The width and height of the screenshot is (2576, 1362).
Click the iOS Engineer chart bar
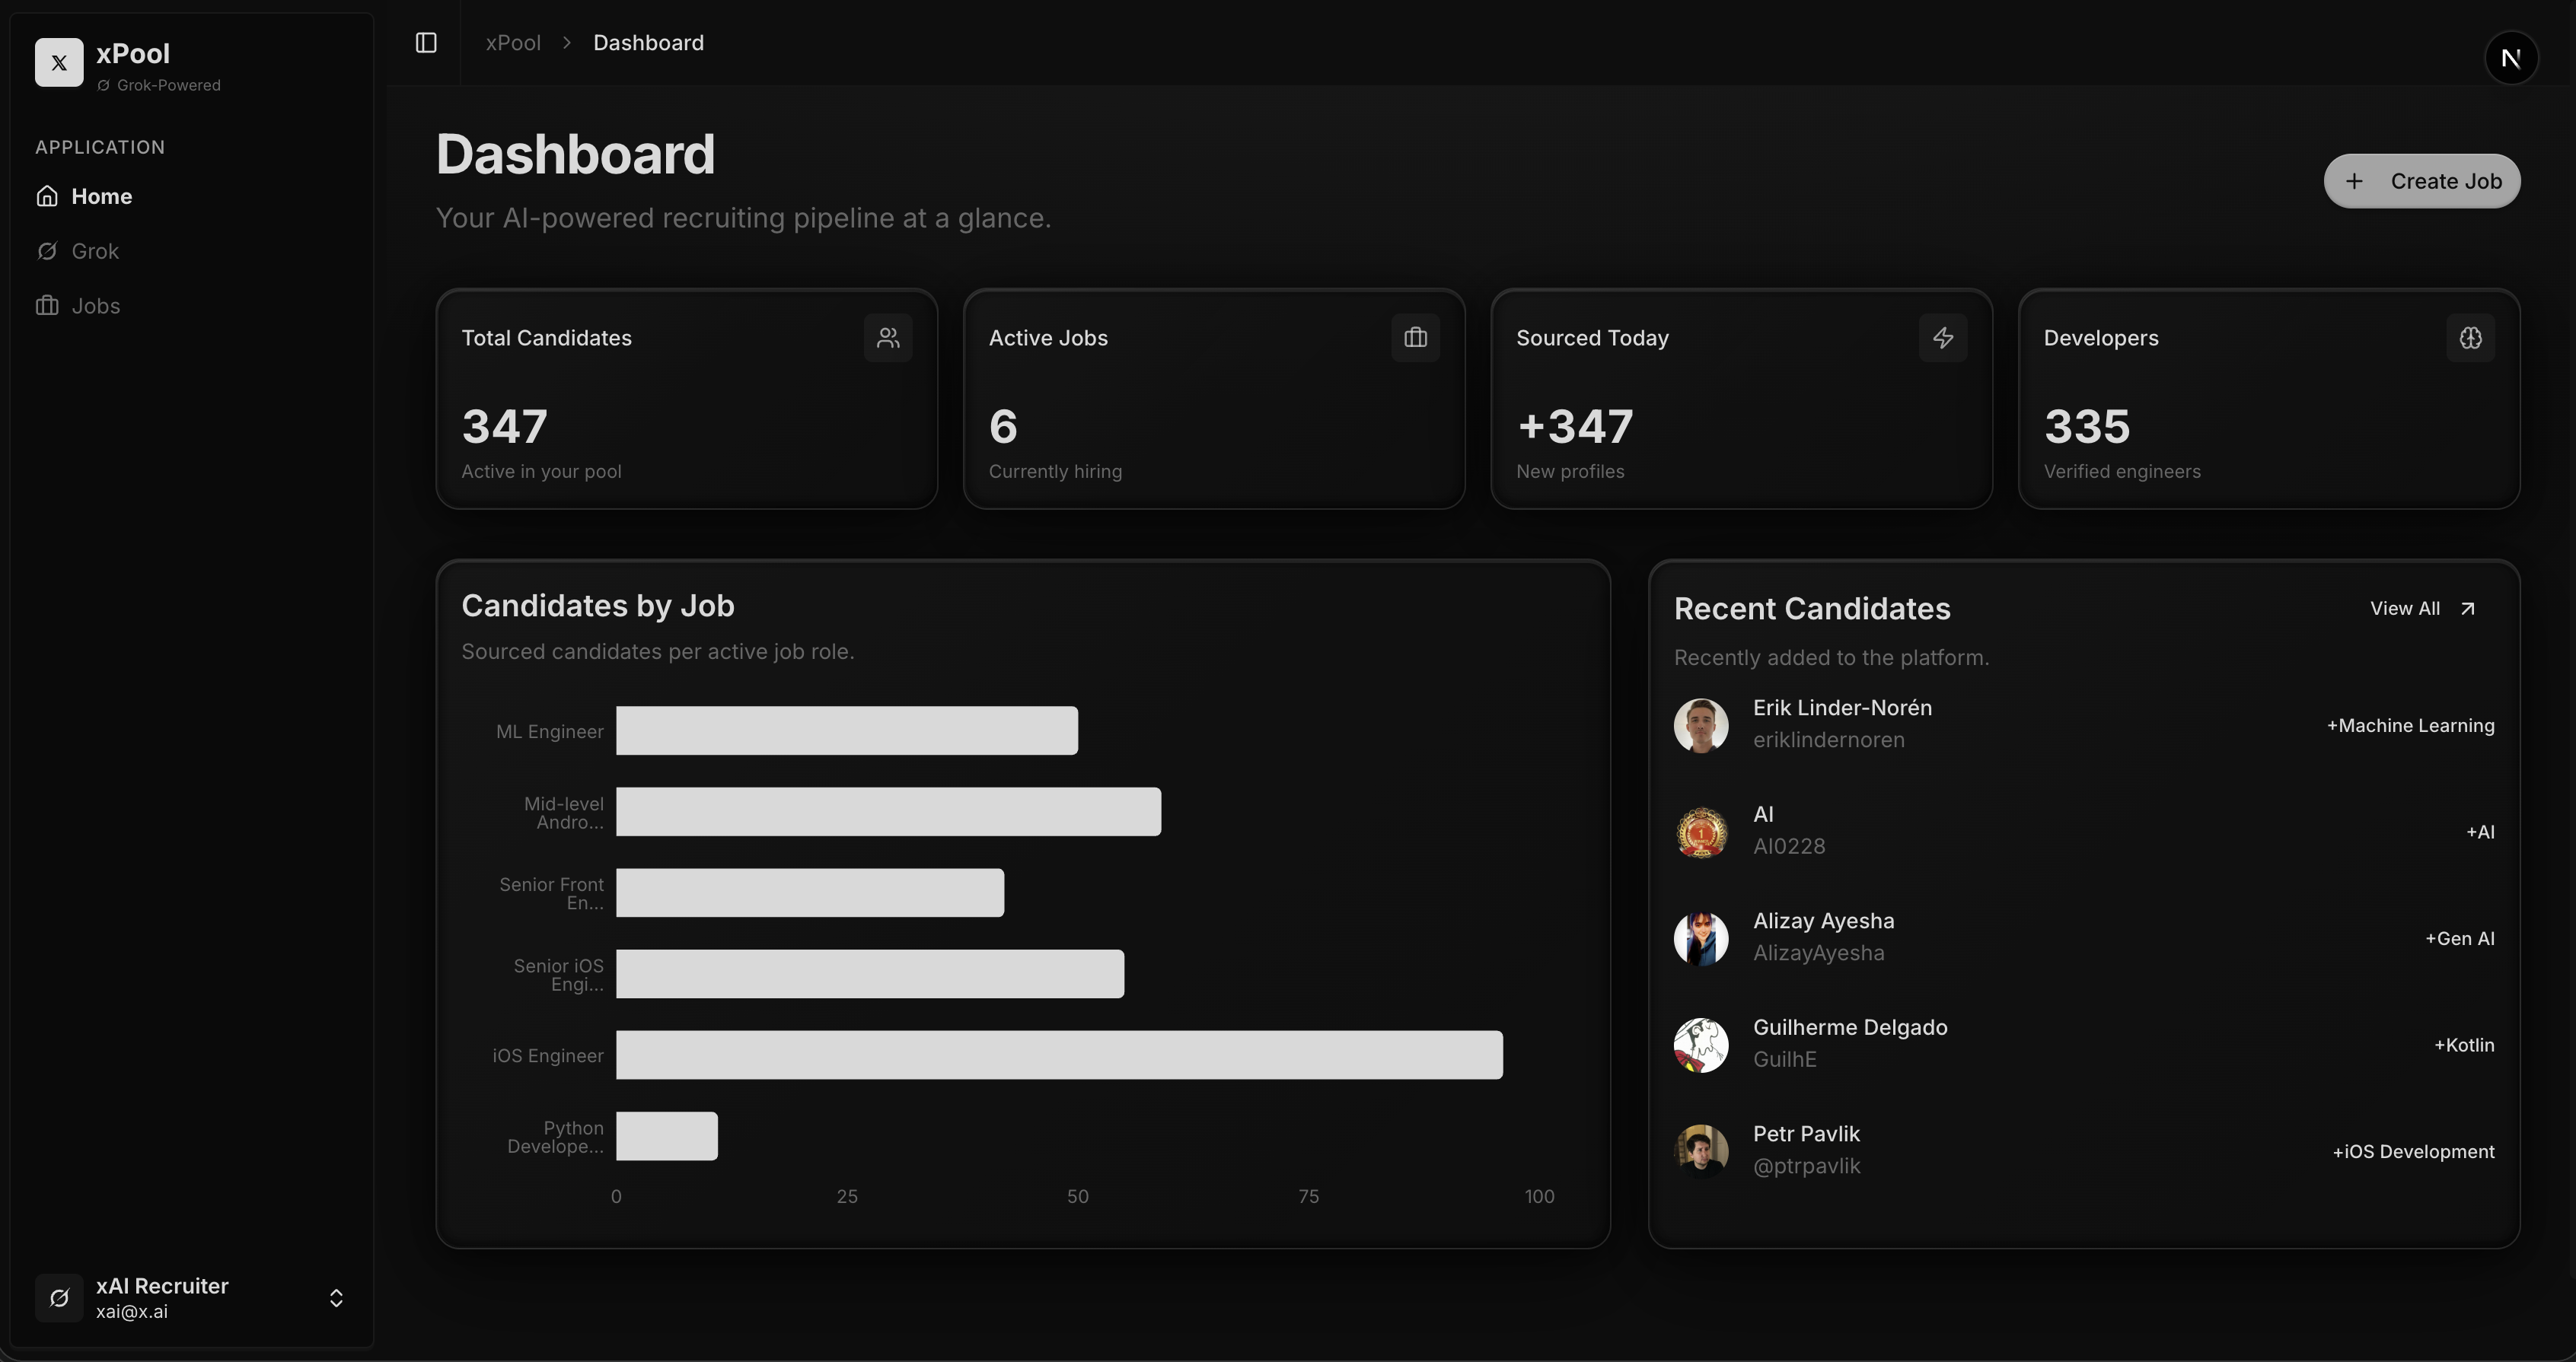coord(1058,1055)
